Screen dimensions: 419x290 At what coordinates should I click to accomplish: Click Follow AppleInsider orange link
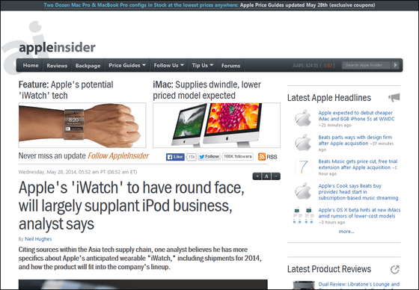(x=118, y=155)
